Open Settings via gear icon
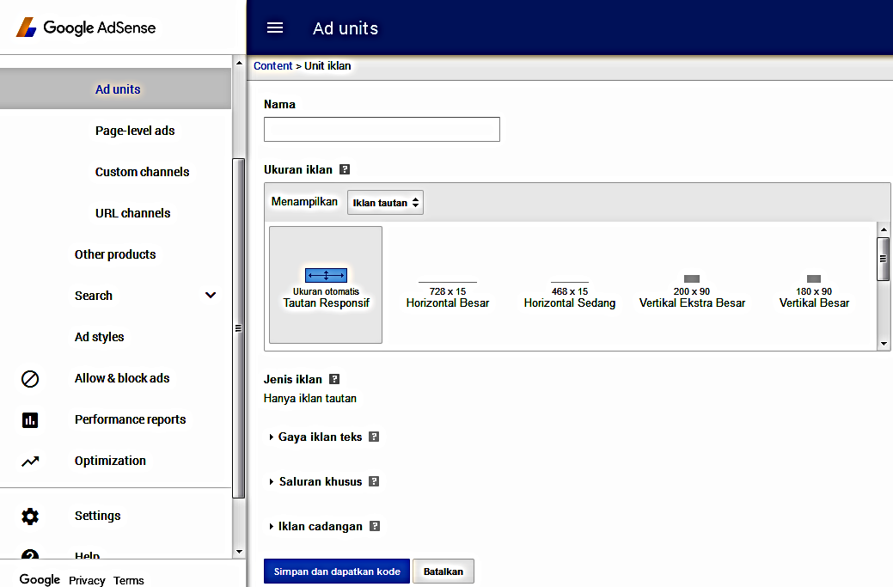 pos(29,516)
